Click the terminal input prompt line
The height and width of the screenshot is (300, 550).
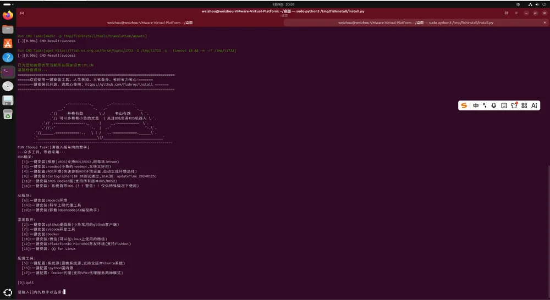pos(41,292)
